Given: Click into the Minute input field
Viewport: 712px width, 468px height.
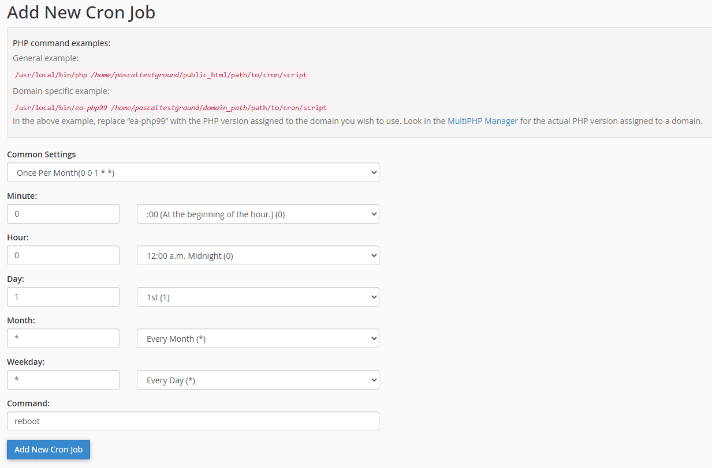Looking at the screenshot, I should tap(63, 213).
